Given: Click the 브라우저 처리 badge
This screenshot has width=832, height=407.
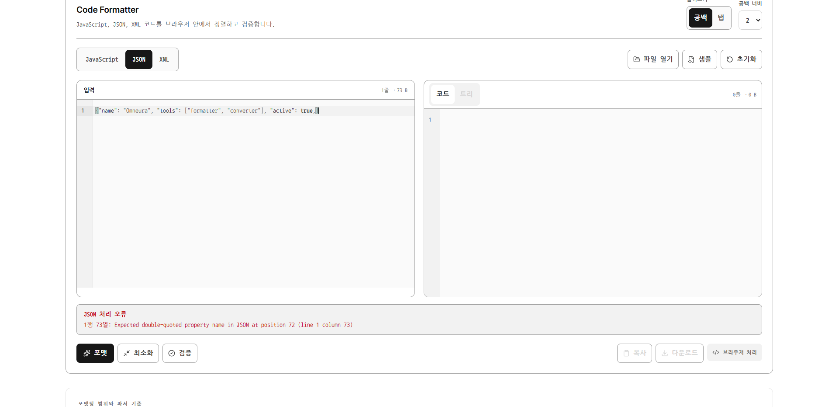Looking at the screenshot, I should tap(735, 352).
